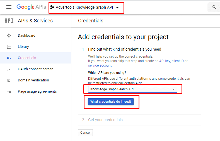220x141 pixels.
Task: Click the Credentials page title
Action: tap(91, 21)
